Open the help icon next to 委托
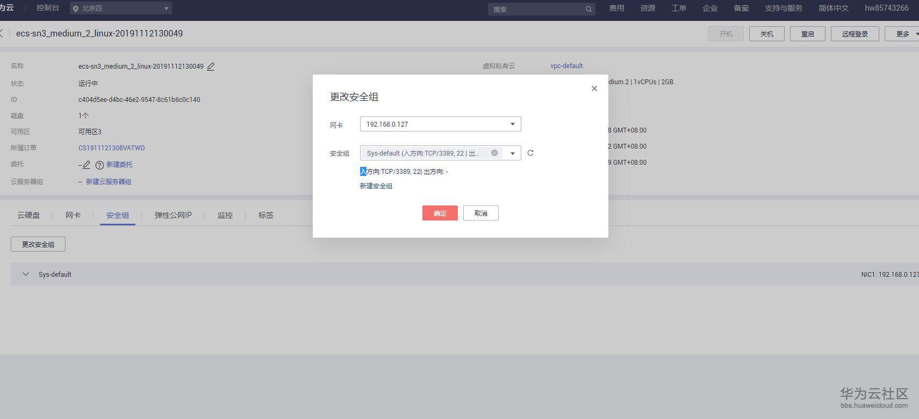Screen dimensions: 919x419 (99, 165)
